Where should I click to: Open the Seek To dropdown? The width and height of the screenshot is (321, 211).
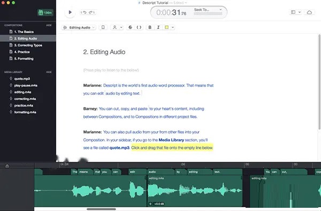[208, 10]
